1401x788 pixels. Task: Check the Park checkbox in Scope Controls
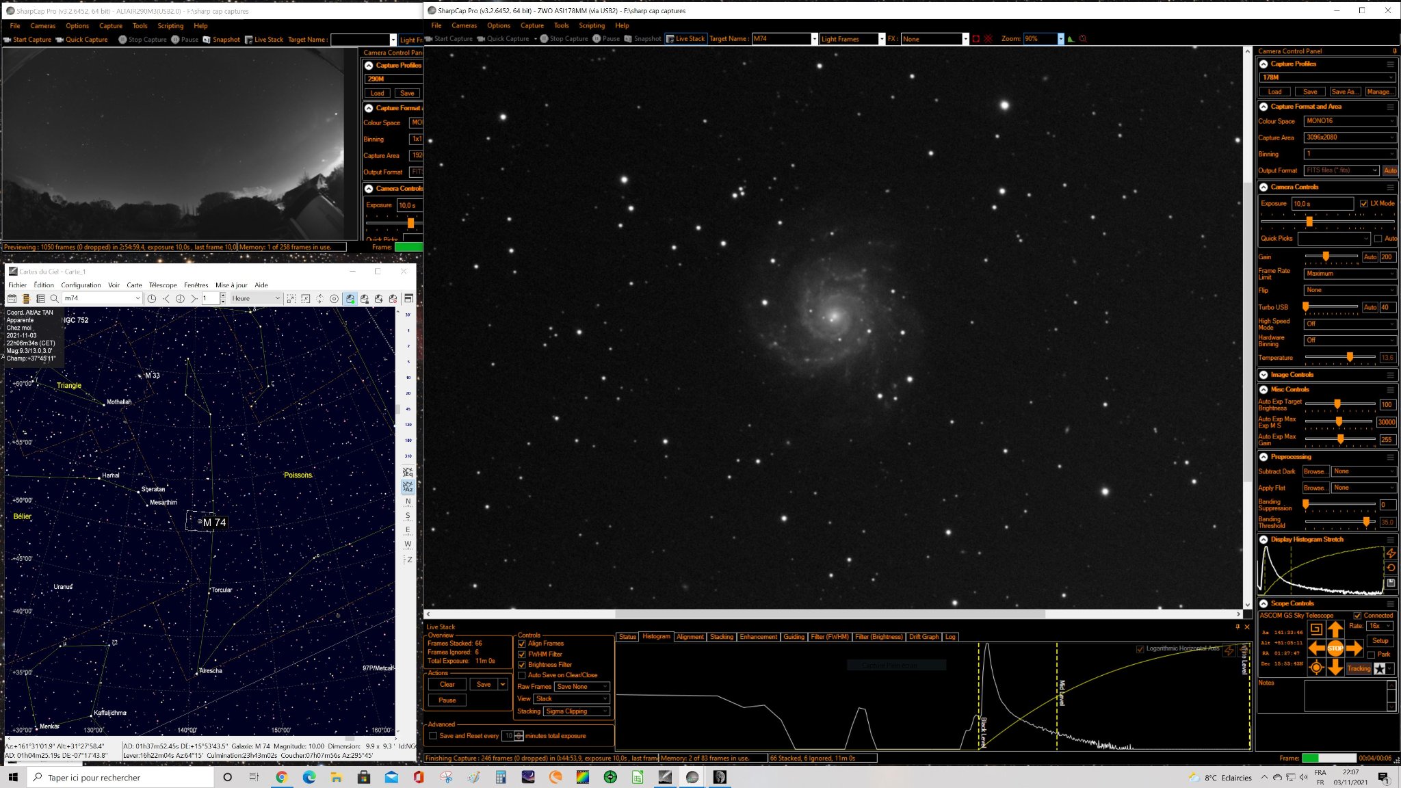point(1372,655)
